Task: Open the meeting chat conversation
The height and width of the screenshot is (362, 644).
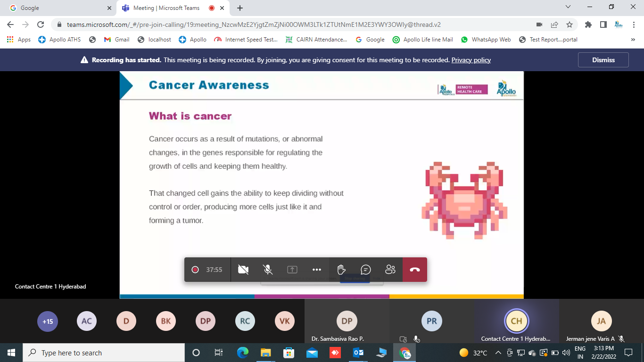Action: click(x=366, y=270)
